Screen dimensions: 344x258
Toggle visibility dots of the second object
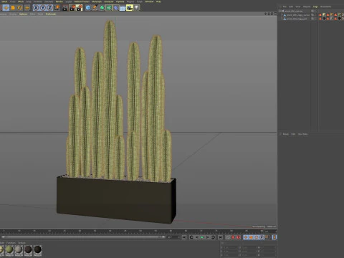point(315,15)
